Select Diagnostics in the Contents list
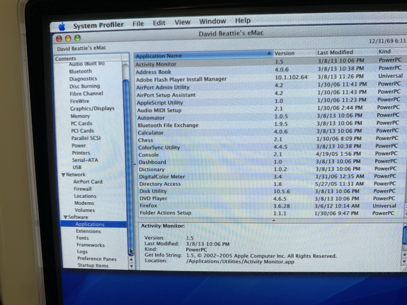 click(x=83, y=79)
